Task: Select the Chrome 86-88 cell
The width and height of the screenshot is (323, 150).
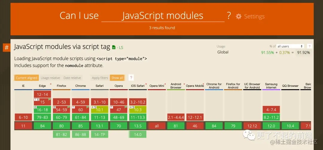Action: pyautogui.click(x=80, y=134)
